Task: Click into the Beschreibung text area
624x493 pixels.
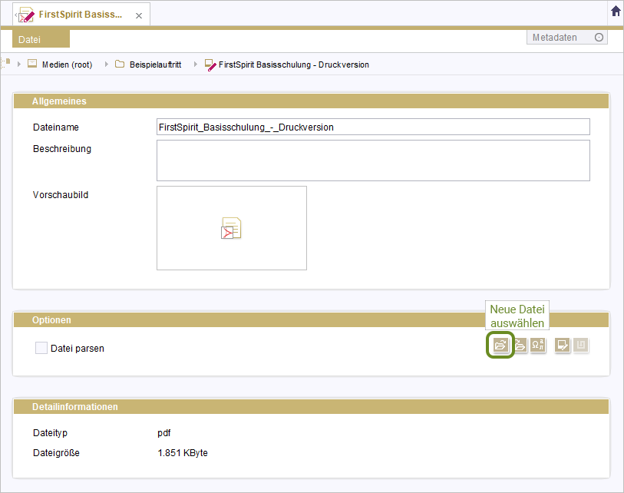Action: click(x=373, y=160)
